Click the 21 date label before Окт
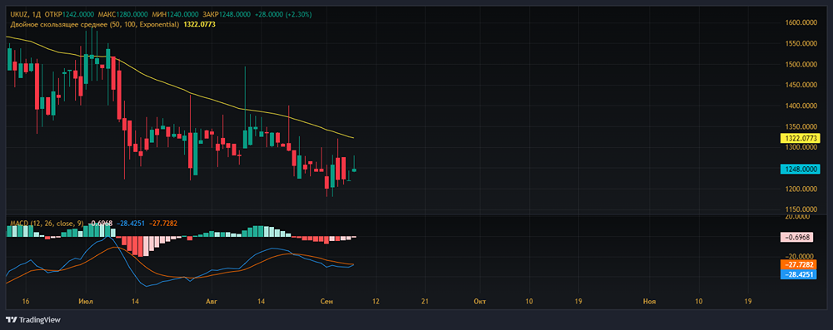 point(426,301)
